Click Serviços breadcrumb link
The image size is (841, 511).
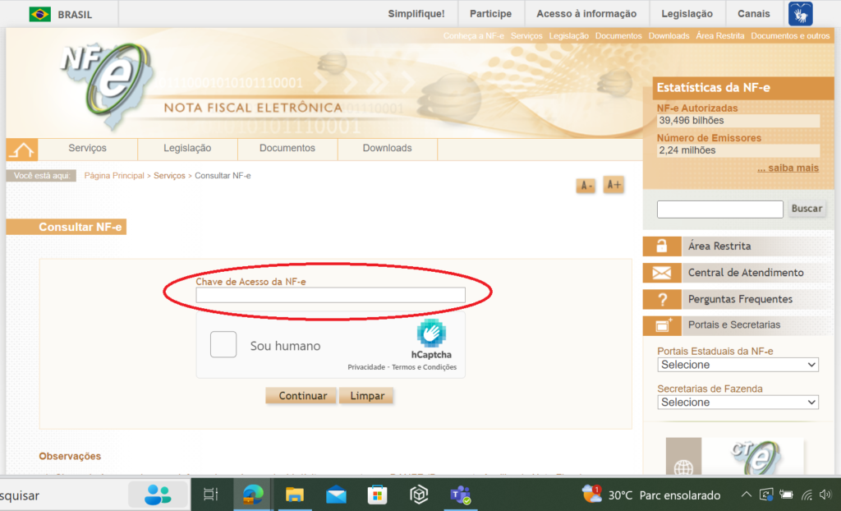pos(169,176)
